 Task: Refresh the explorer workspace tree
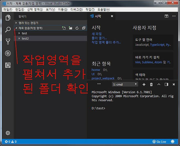pos(77,28)
